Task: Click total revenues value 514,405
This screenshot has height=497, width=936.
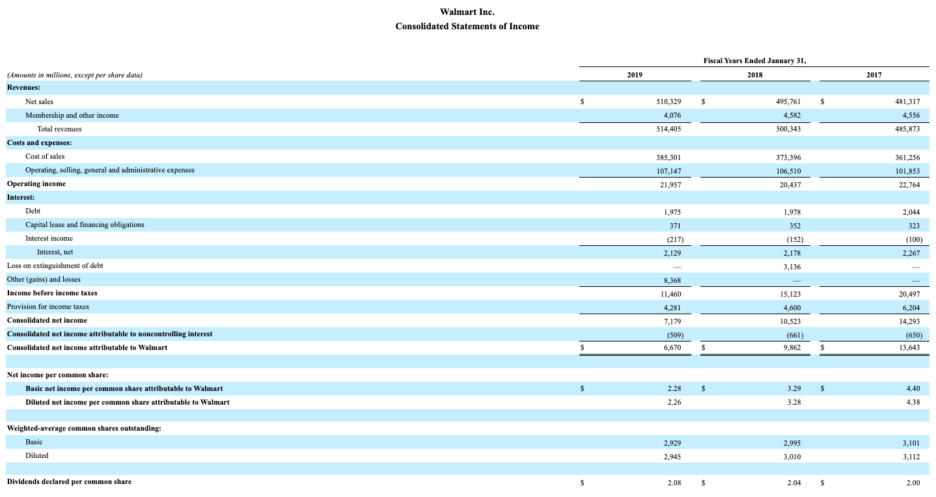Action: pyautogui.click(x=668, y=129)
